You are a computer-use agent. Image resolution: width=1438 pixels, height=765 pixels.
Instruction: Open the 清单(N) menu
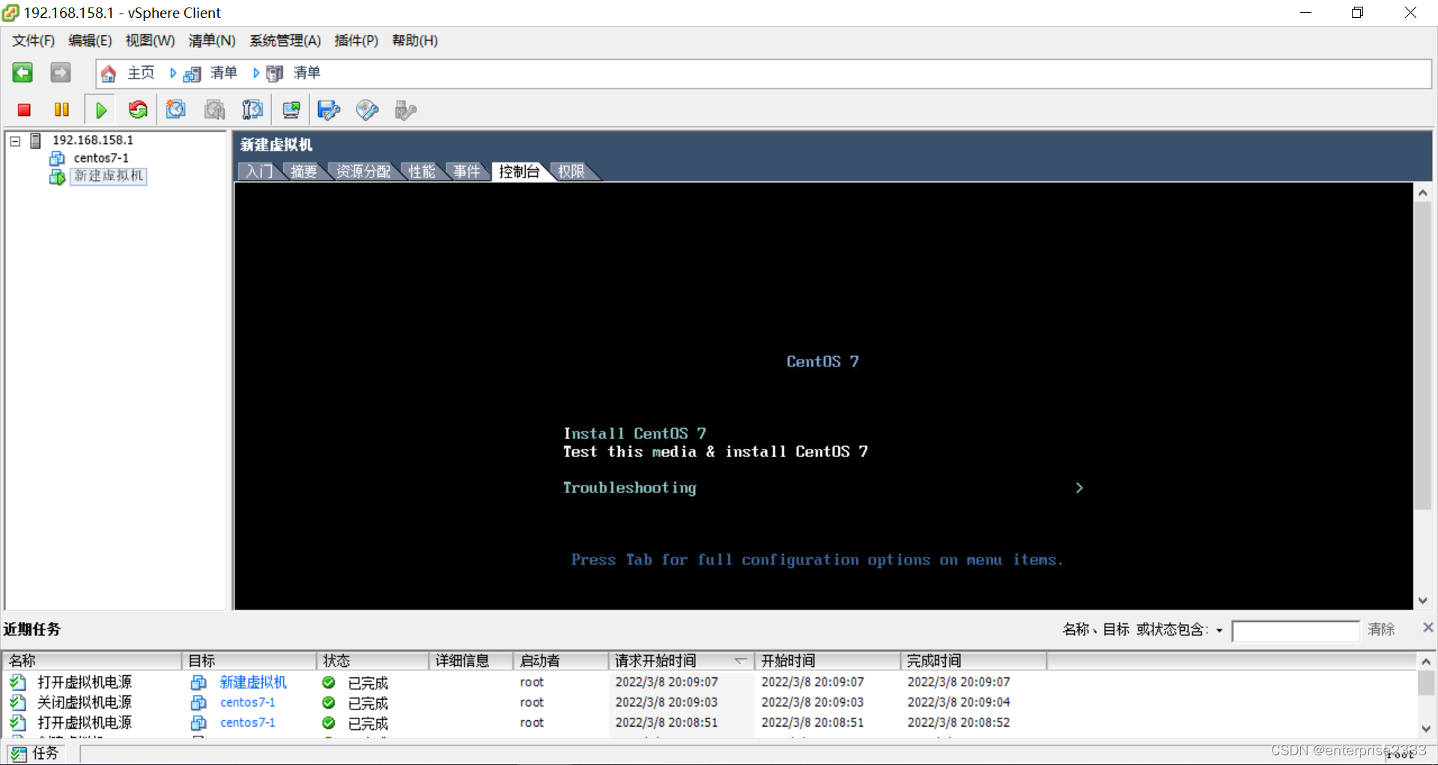(x=212, y=40)
